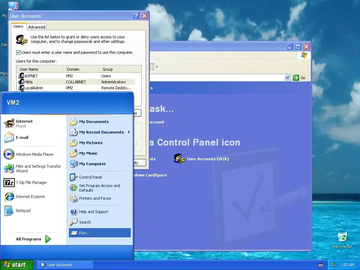Click the Windows flag logo in Control Panel window
The width and height of the screenshot is (360, 270).
pos(304,55)
